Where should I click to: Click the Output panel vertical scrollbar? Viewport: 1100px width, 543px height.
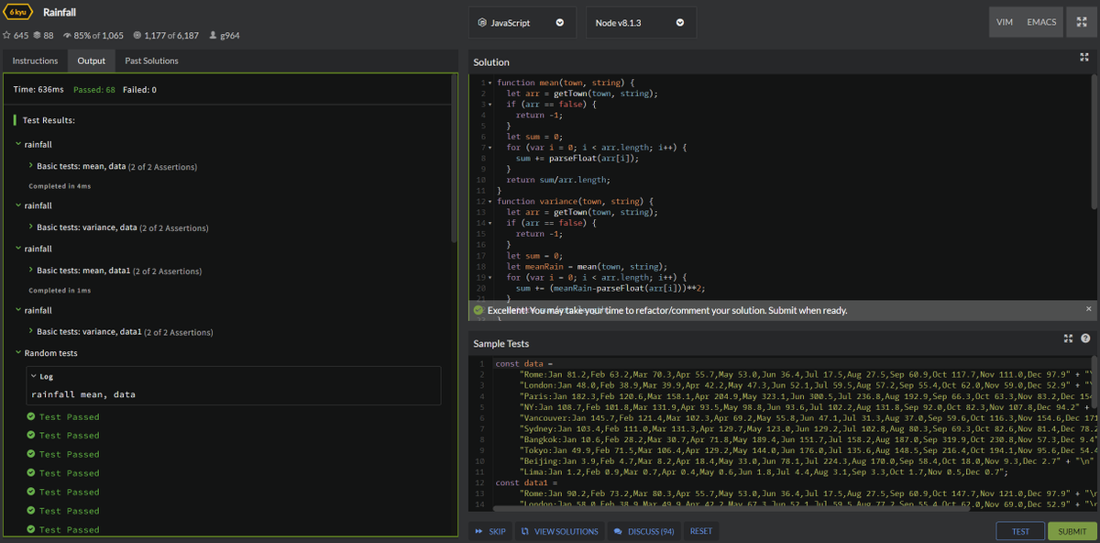453,158
